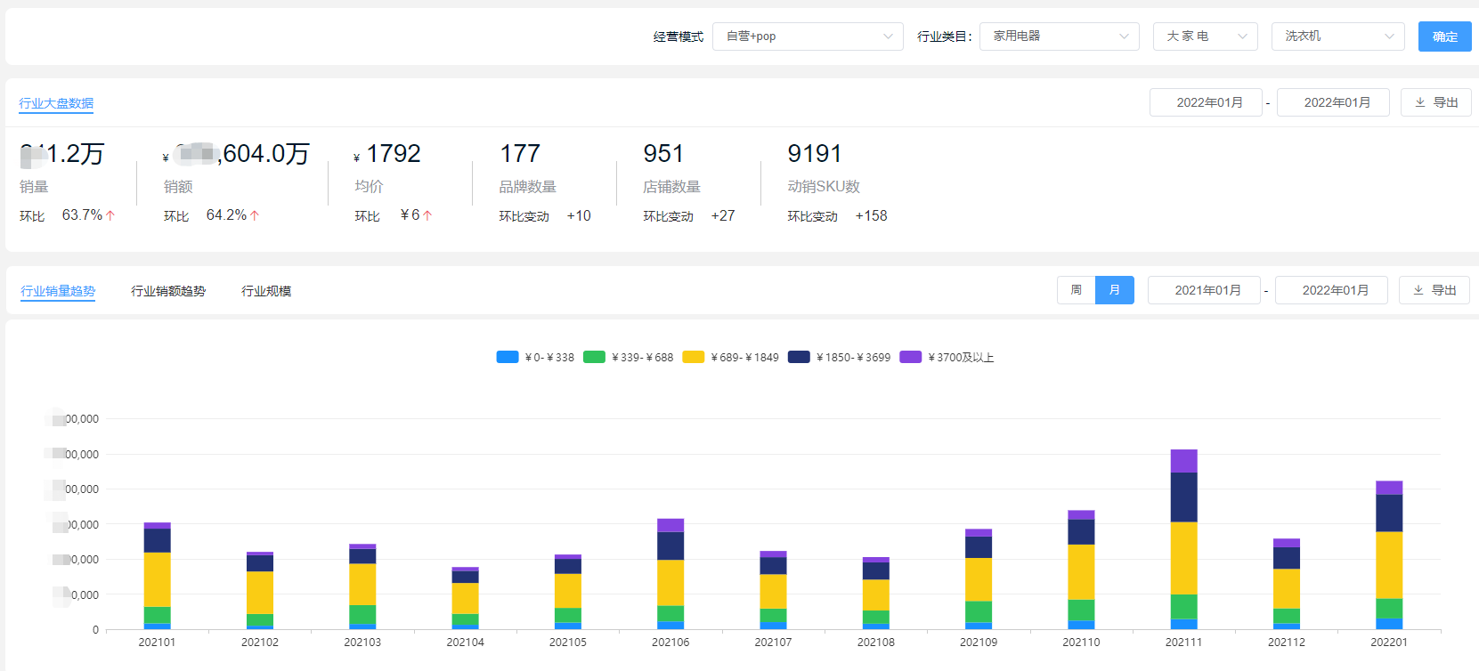Click the 202101 stacked bar
Screen dimensions: 1479x671
click(157, 576)
